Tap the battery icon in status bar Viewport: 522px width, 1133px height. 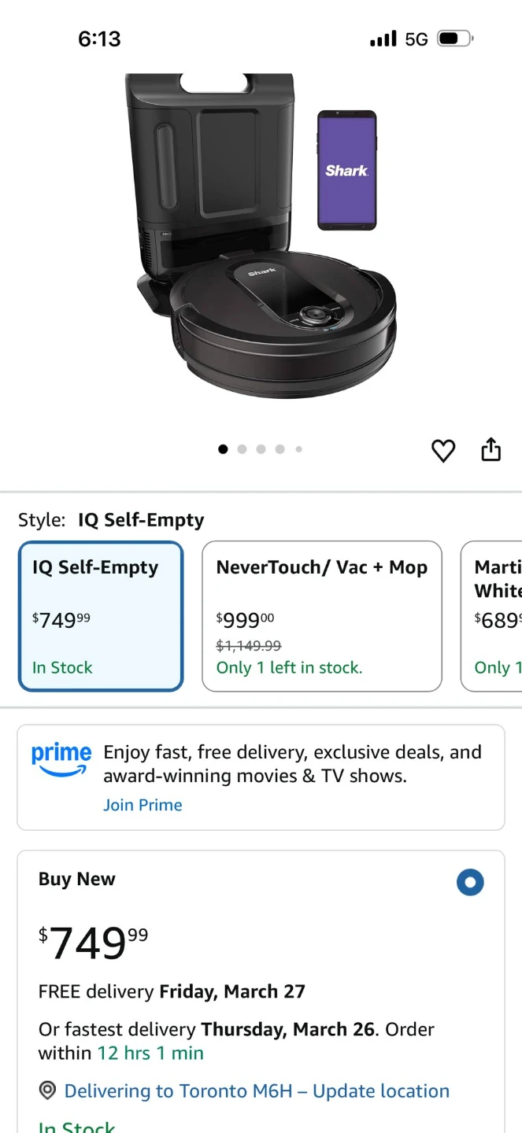(455, 39)
